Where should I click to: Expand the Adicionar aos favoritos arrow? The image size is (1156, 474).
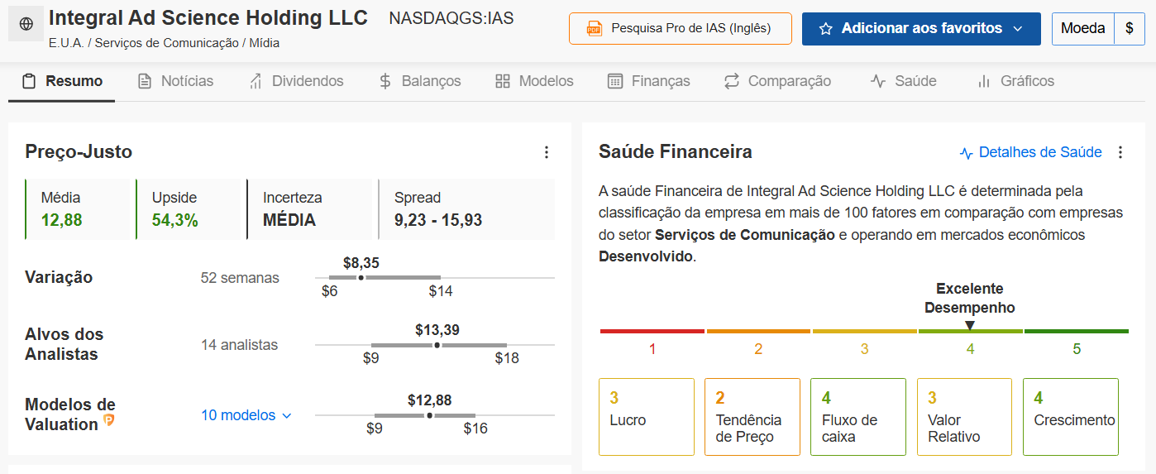click(1017, 29)
